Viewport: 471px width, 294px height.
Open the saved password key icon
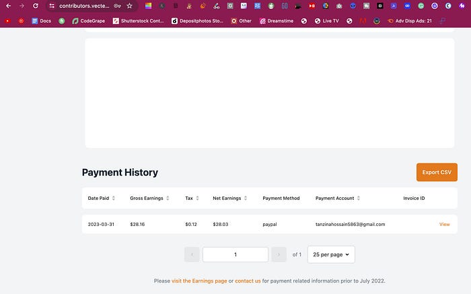click(x=117, y=5)
